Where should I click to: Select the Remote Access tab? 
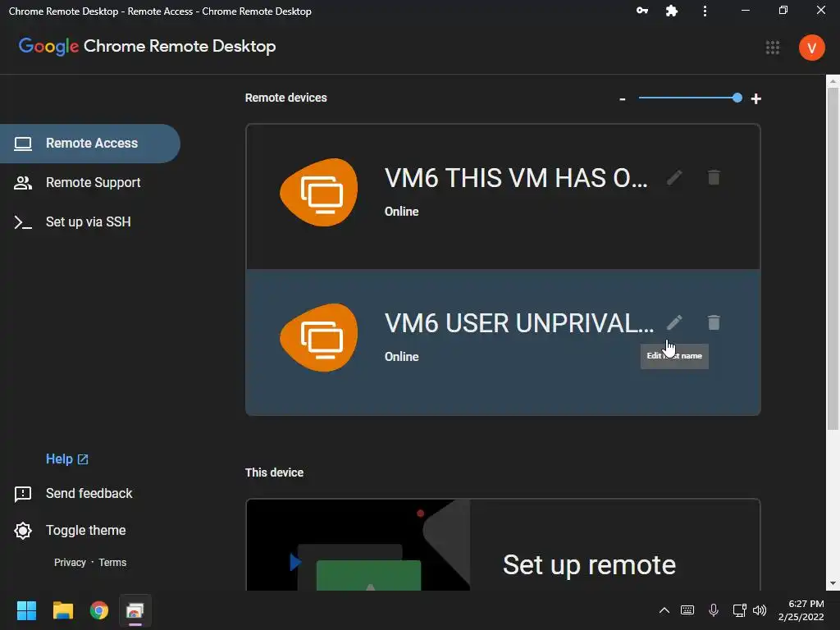[90, 143]
